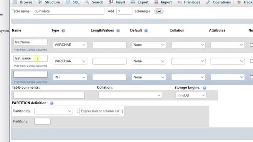Click the Table comments text field
Screen dimensions: 253x142
(49, 95)
